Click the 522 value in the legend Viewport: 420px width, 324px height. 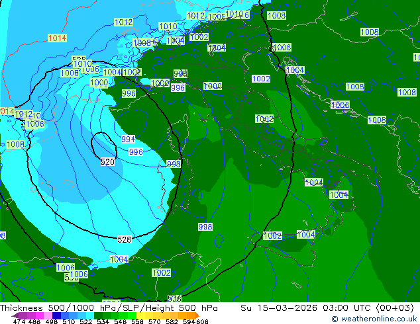pos(85,321)
